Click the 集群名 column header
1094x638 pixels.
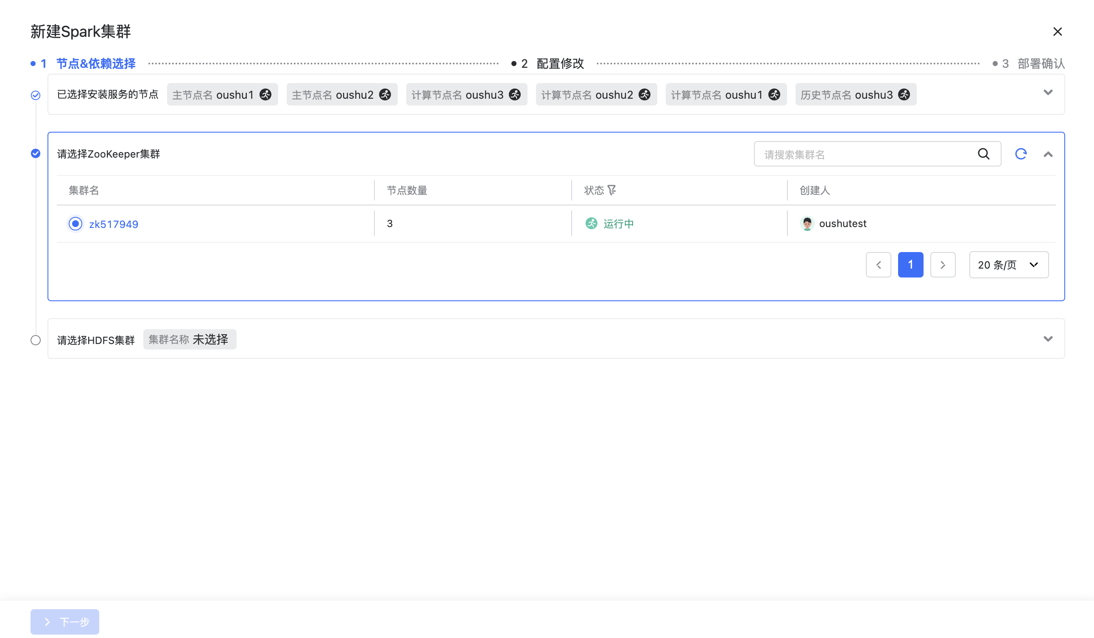coord(84,190)
